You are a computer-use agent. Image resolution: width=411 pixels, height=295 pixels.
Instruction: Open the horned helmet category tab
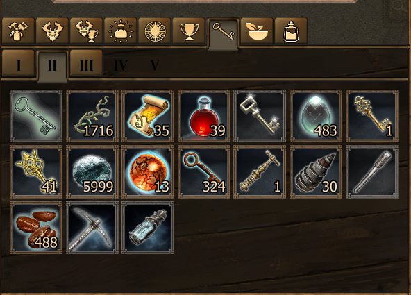pos(52,31)
